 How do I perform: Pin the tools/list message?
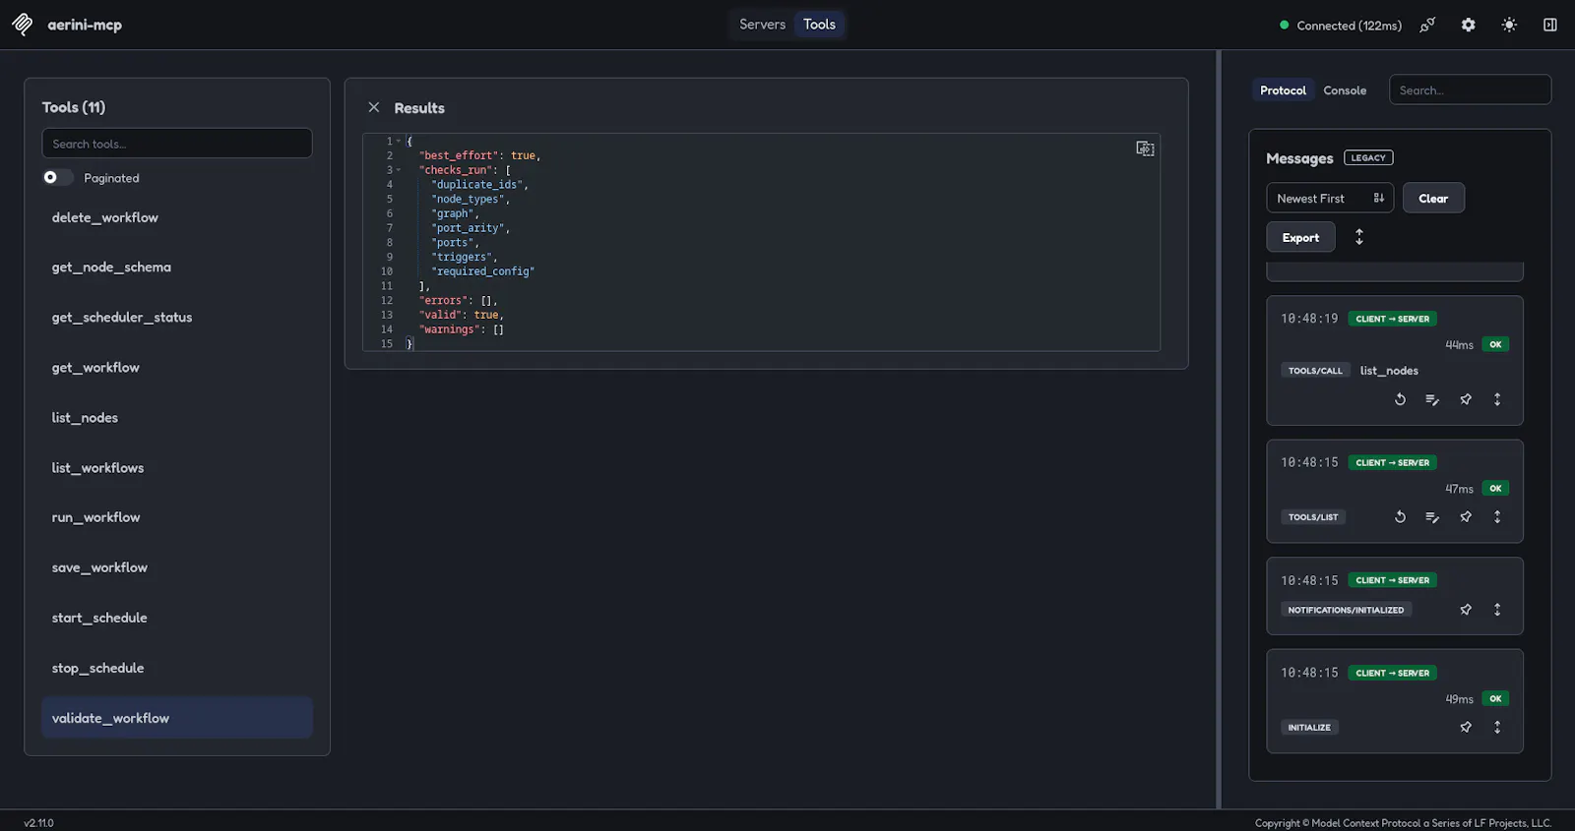[1466, 516]
